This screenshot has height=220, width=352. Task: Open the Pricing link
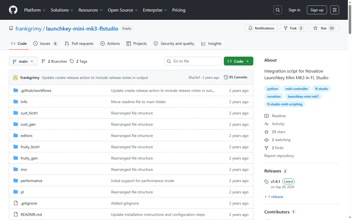[179, 10]
